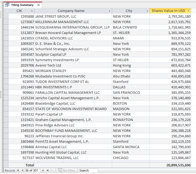Click cell Point72 Asset Management, L.P.

tap(73, 141)
